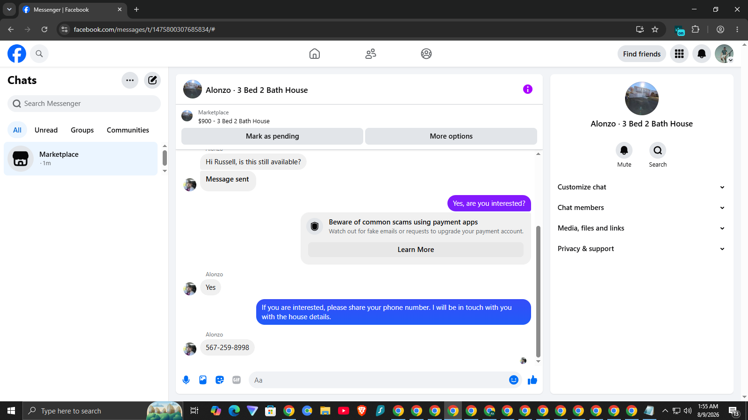Viewport: 748px width, 420px height.
Task: Click the More options button
Action: [451, 136]
